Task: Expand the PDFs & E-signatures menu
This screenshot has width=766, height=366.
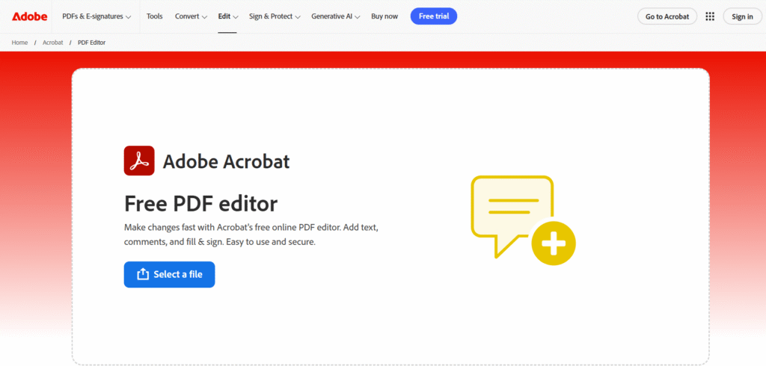Action: pyautogui.click(x=96, y=16)
